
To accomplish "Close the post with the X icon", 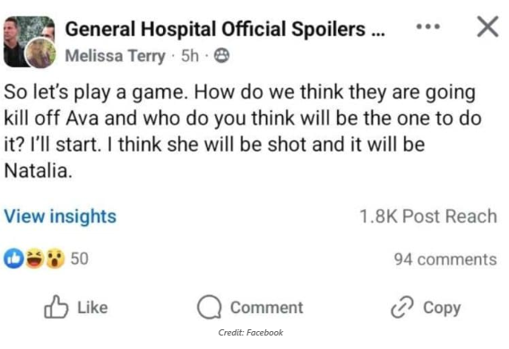I will point(487,27).
